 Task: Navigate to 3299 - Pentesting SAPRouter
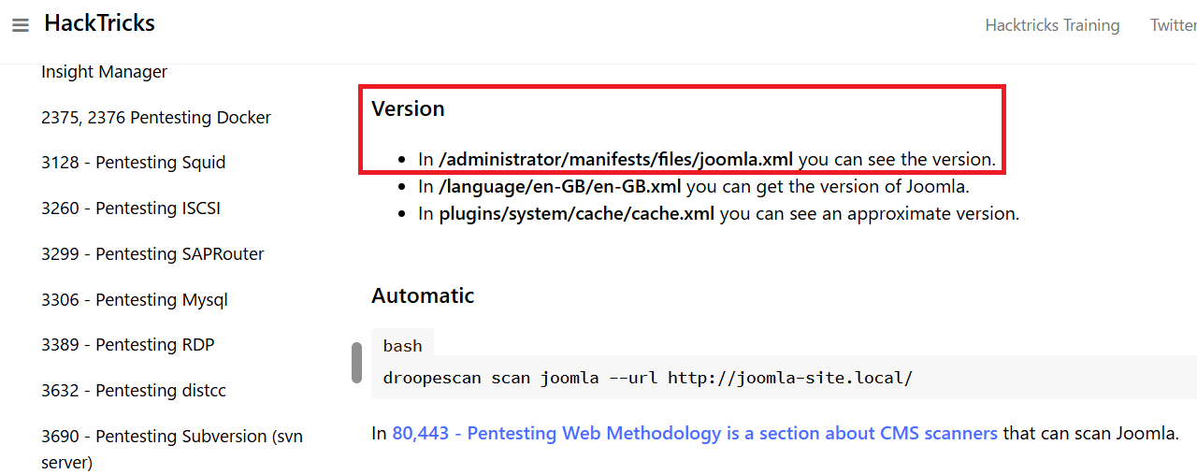(x=152, y=254)
